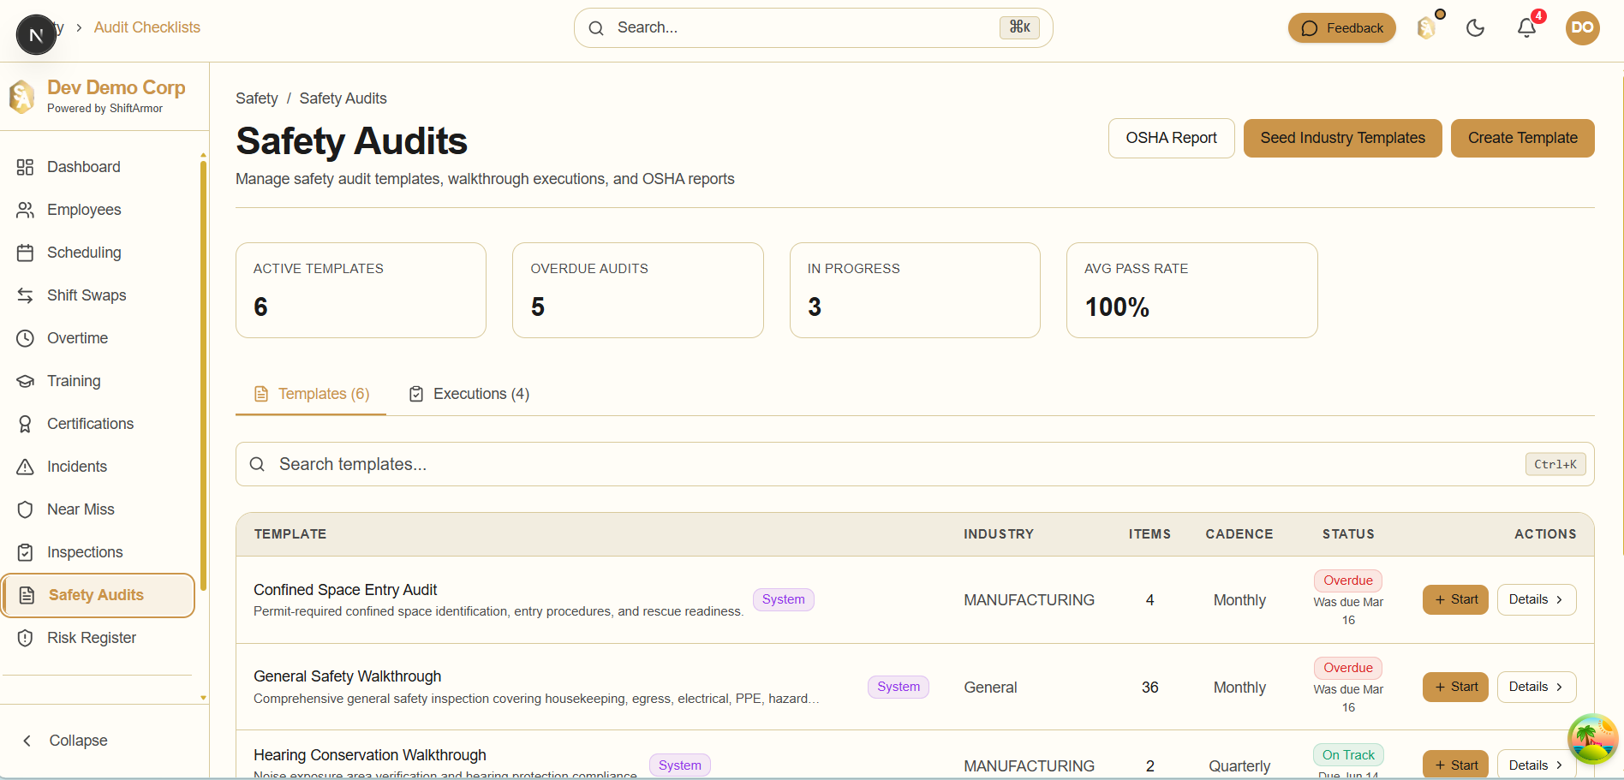The width and height of the screenshot is (1624, 780).
Task: Collapse the sidebar navigation
Action: 65,741
